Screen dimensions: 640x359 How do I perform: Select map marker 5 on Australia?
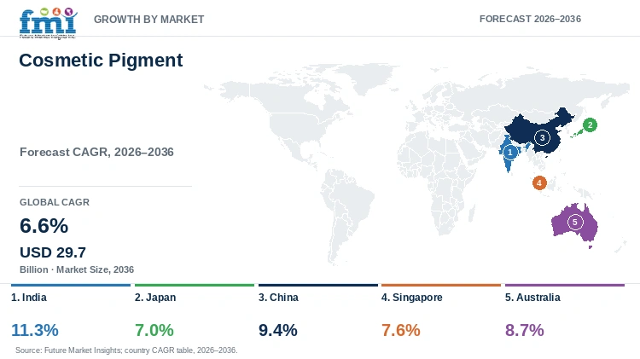pyautogui.click(x=575, y=222)
